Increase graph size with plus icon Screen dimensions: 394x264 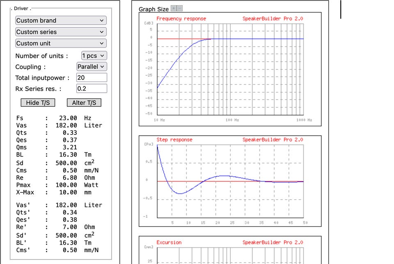[x=174, y=9]
